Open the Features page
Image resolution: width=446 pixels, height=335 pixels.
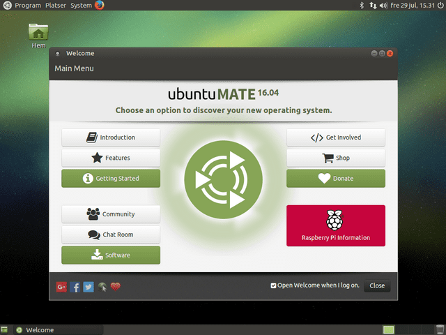tap(111, 158)
